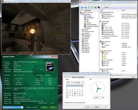Expand the Eszközök tree node arrow
Screen dimensions: 138x110
pyautogui.click(x=81, y=44)
